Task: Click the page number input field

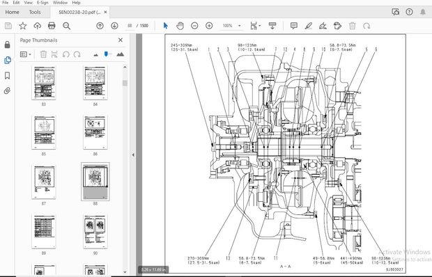Action: 130,26
